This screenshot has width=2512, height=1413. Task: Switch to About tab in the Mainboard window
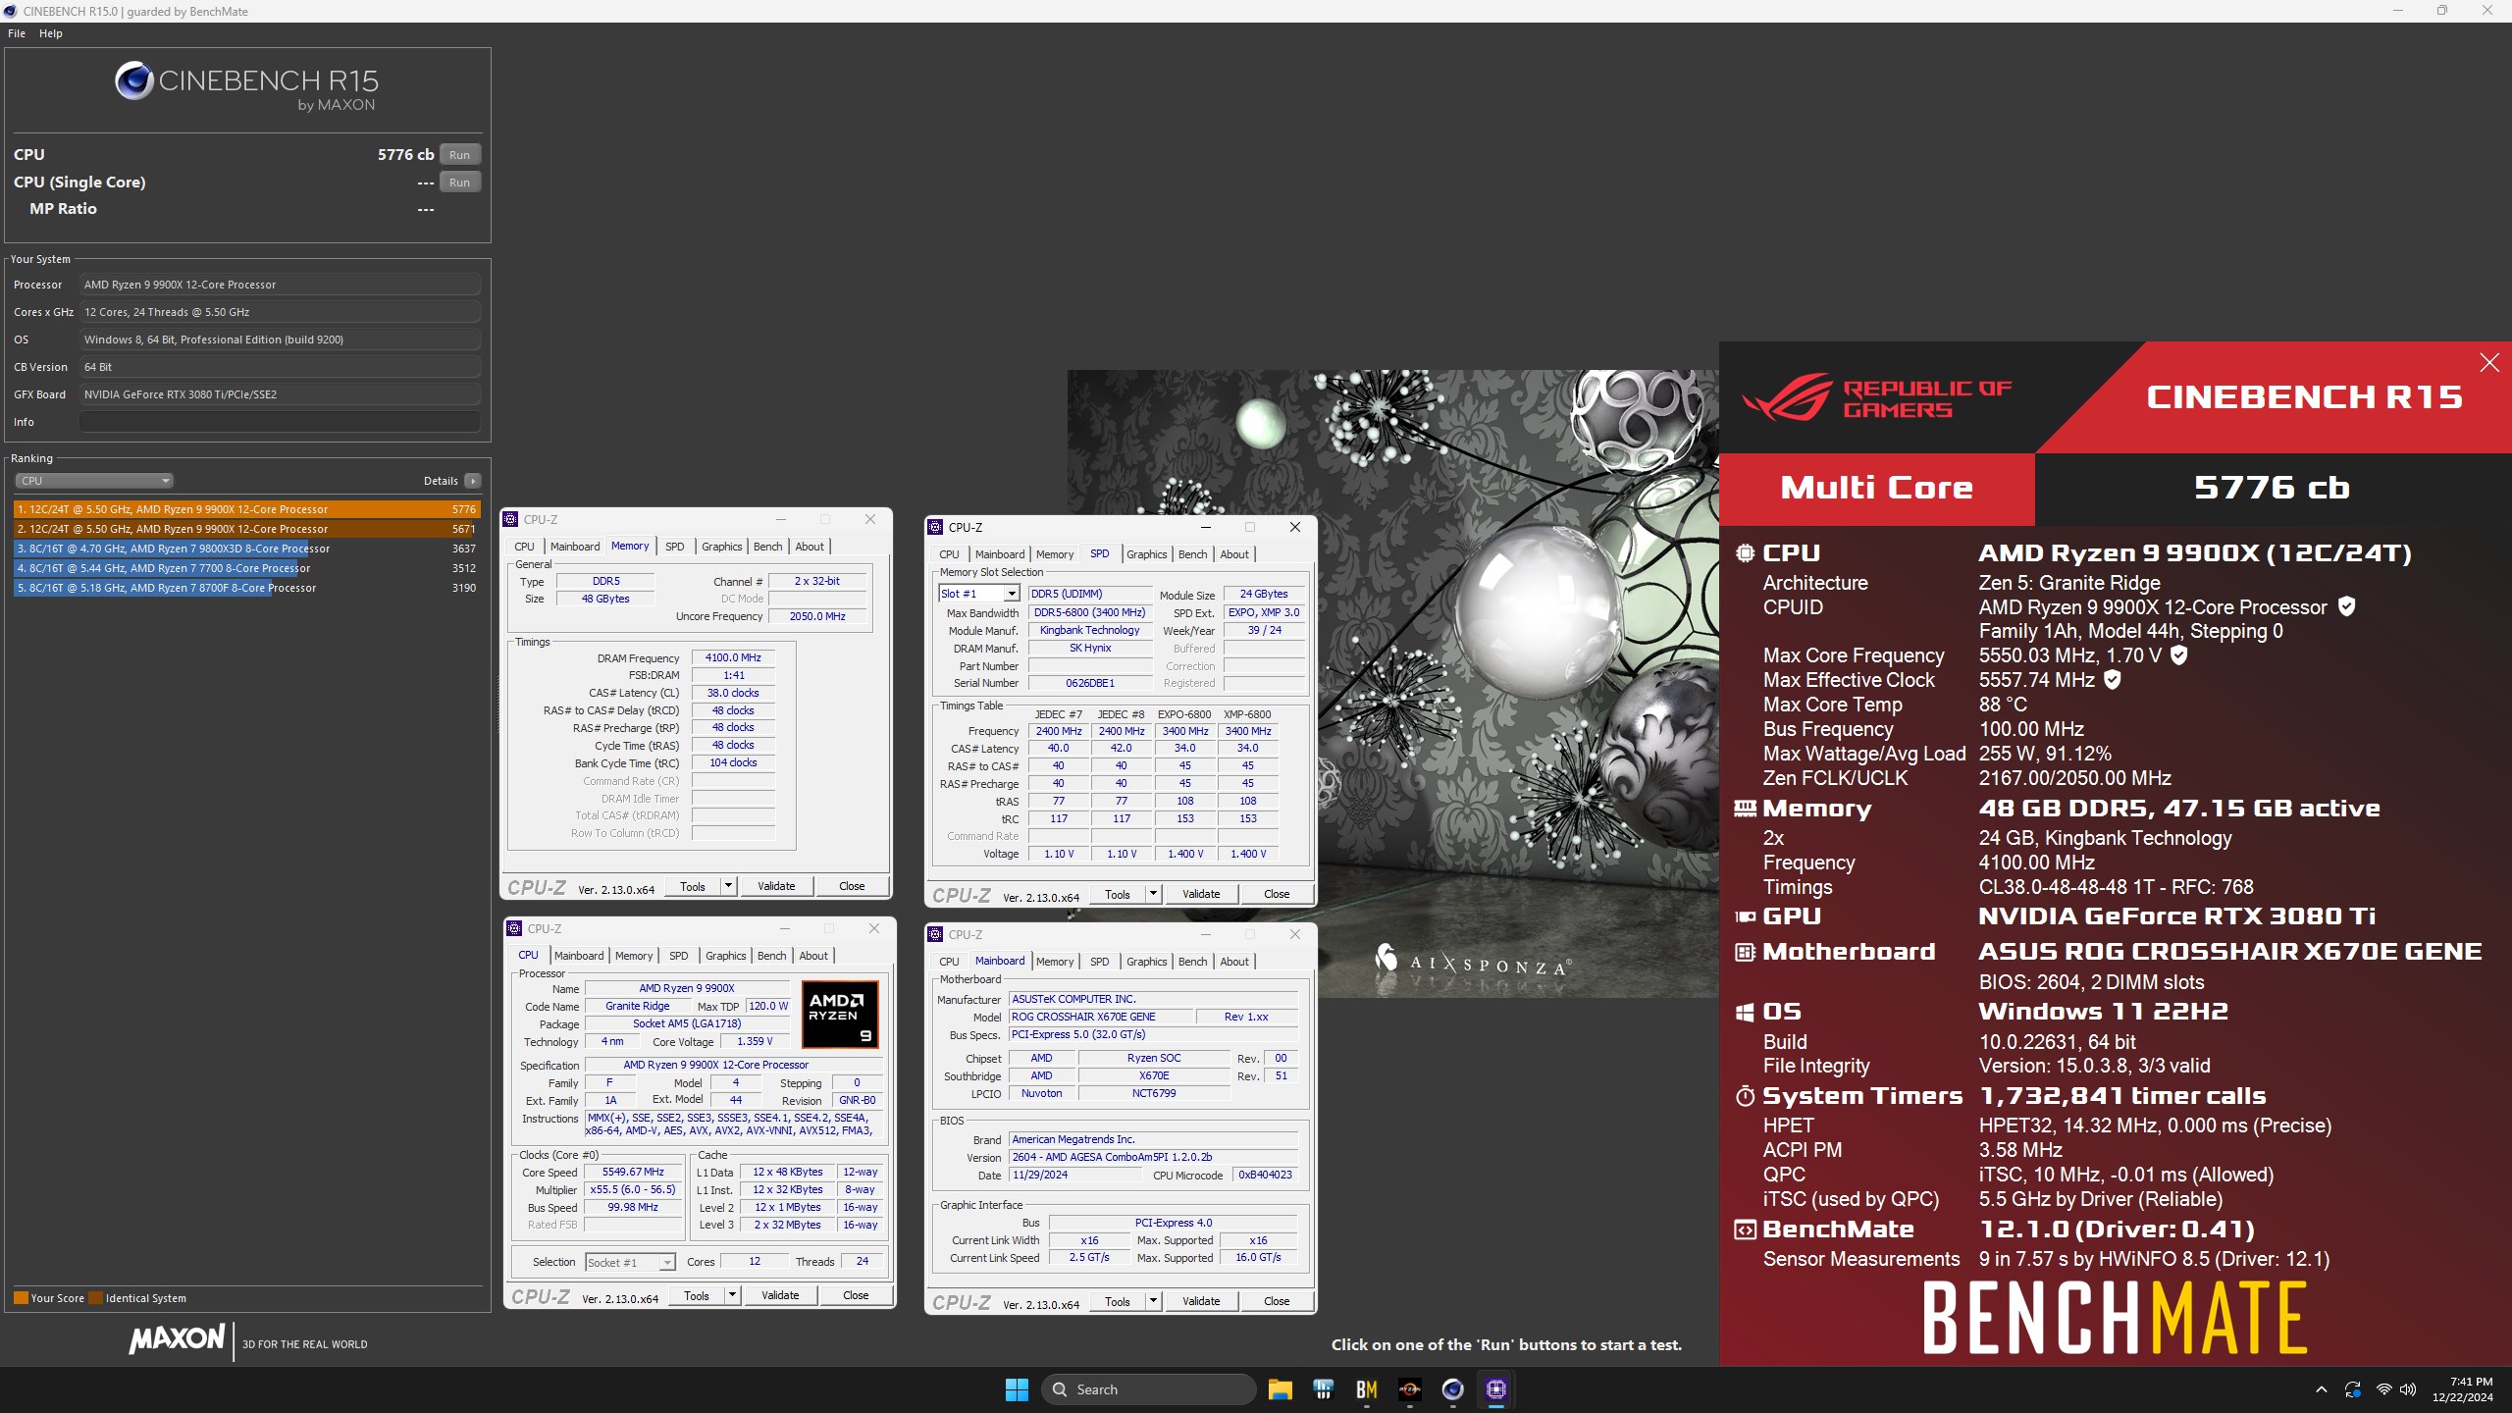coord(1234,962)
